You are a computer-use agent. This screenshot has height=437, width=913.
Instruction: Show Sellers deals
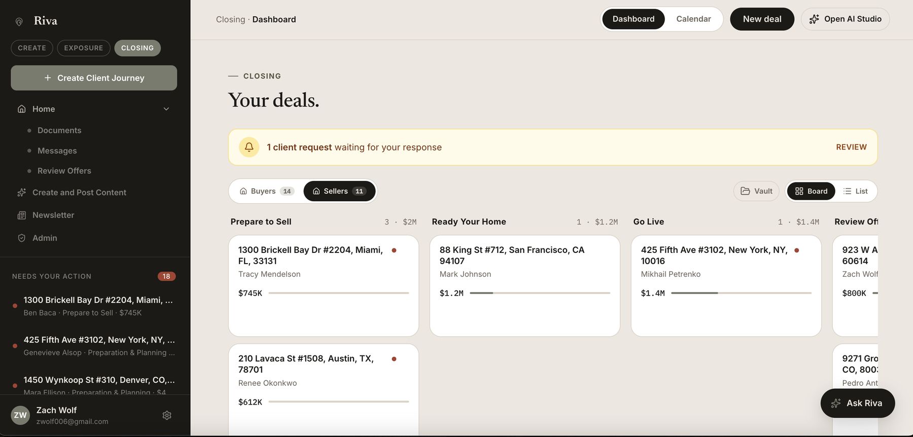click(339, 191)
